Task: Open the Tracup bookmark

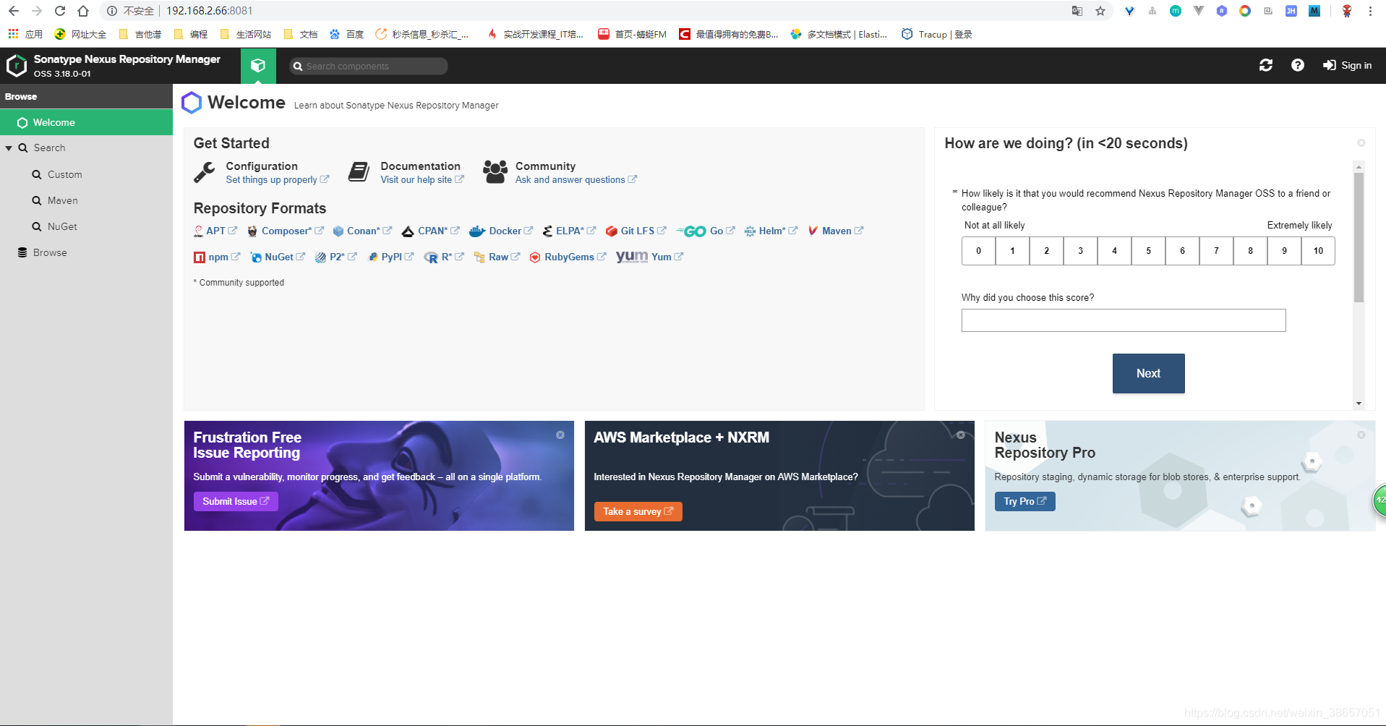Action: (x=937, y=34)
